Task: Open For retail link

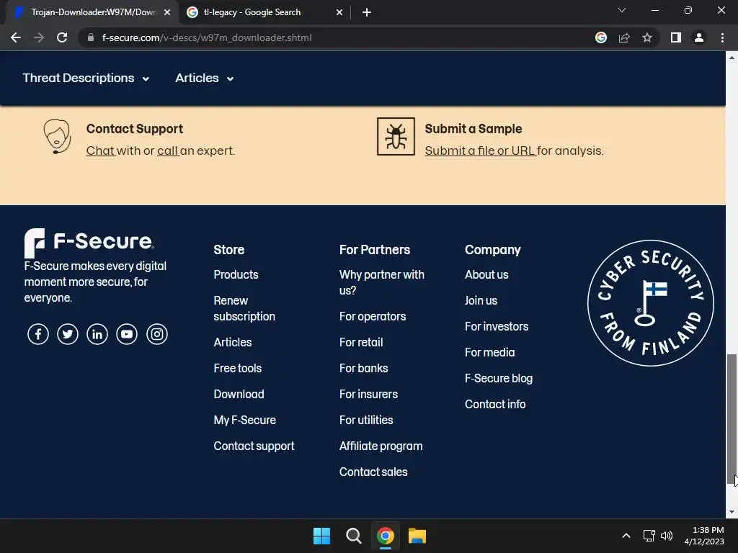Action: tap(361, 342)
